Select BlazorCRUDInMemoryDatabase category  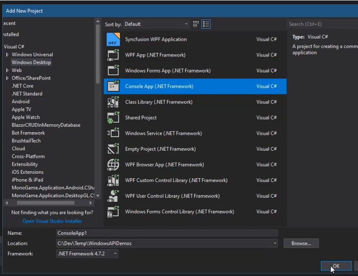(46, 125)
